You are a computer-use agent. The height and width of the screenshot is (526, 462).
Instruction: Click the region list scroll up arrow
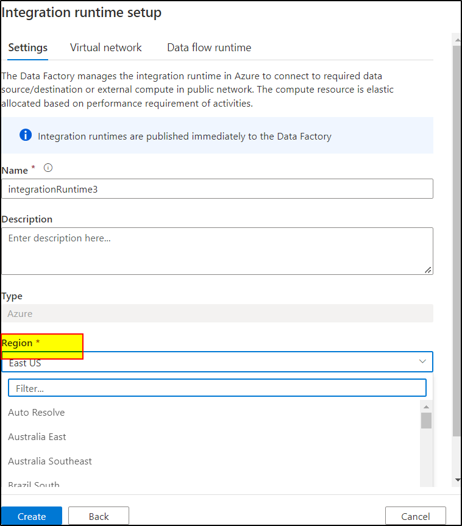click(426, 407)
